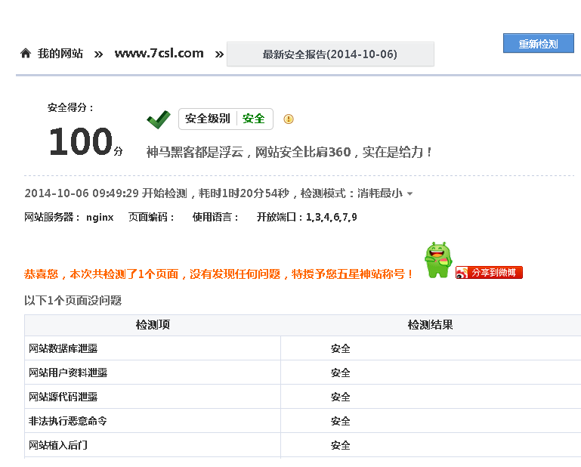The image size is (581, 467).
Task: Click the home icon beside 我的网站
Action: (26, 54)
